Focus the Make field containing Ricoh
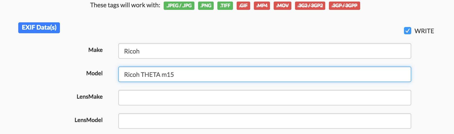The image size is (454, 134). (265, 51)
